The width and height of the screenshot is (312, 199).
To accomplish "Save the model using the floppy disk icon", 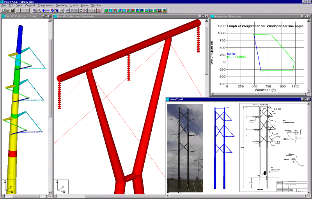I will (12, 10).
